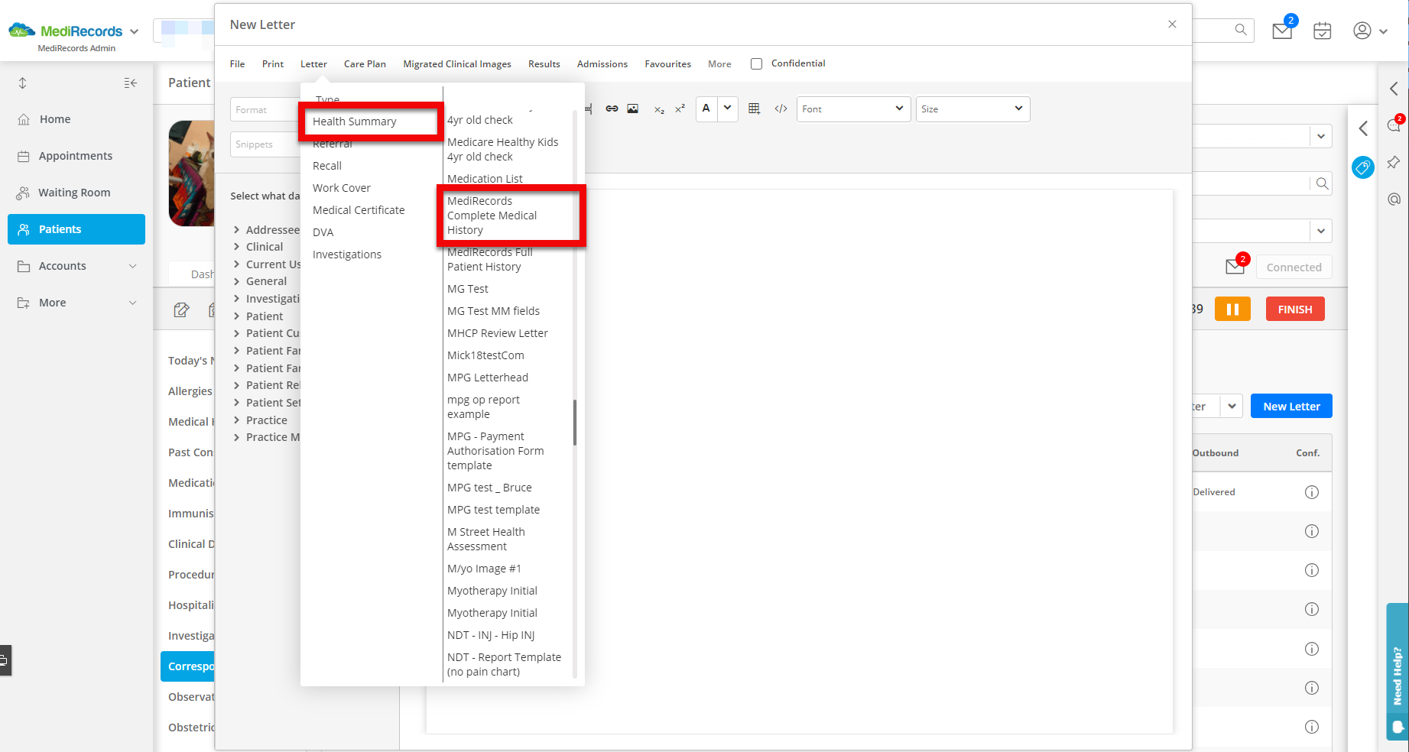Pause the consultation timer

click(1232, 309)
